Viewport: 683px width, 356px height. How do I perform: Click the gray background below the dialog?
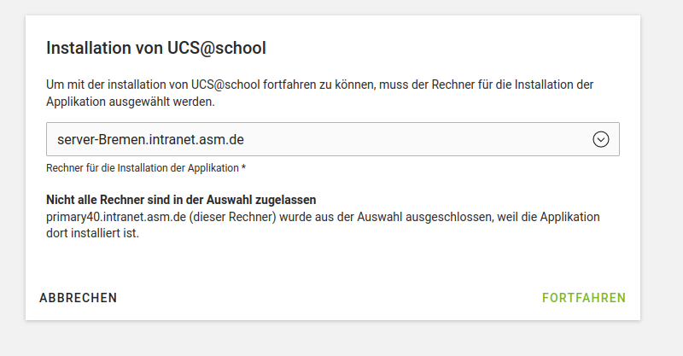(341, 339)
